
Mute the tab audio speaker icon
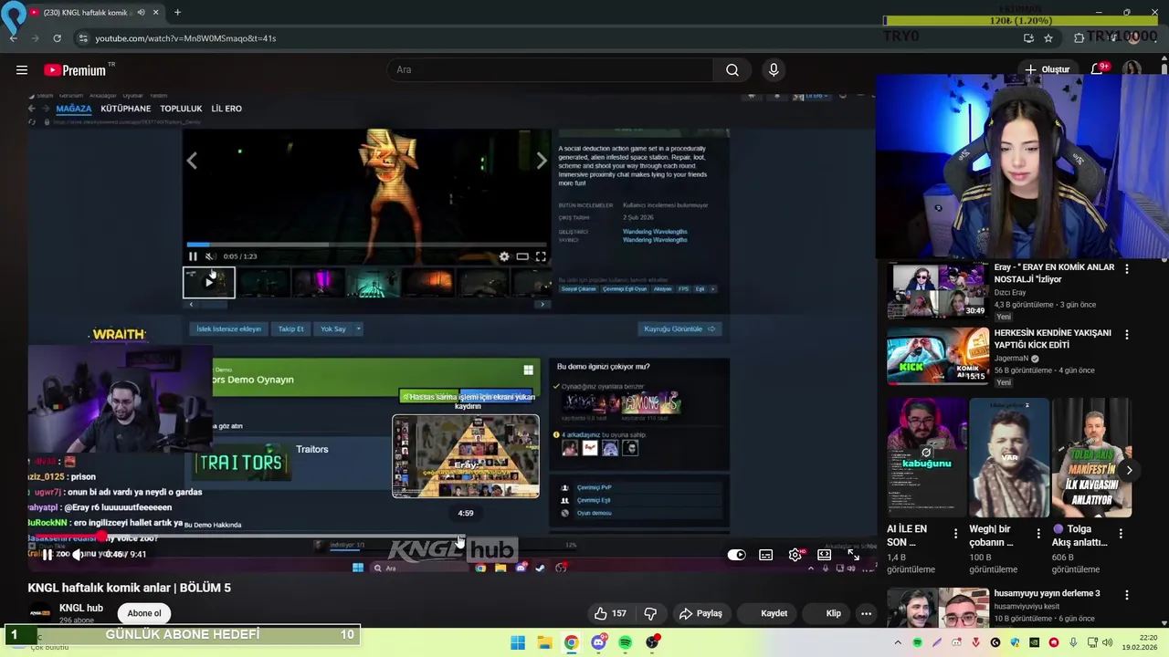pyautogui.click(x=141, y=13)
